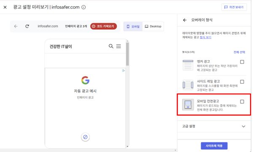Click the infosafer.com URL text
This screenshot has width=253, height=152.
pos(48,26)
